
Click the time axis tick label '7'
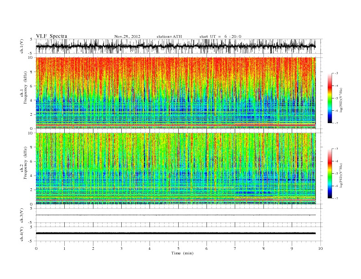pos(235,248)
